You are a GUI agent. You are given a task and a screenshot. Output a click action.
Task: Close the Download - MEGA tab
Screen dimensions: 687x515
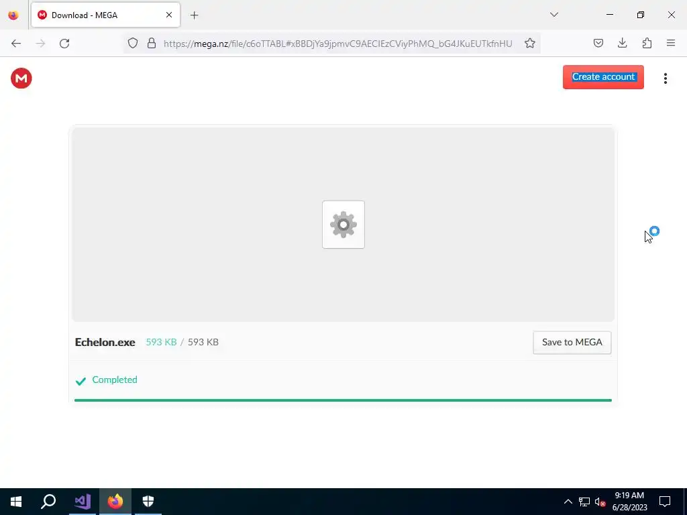(169, 15)
